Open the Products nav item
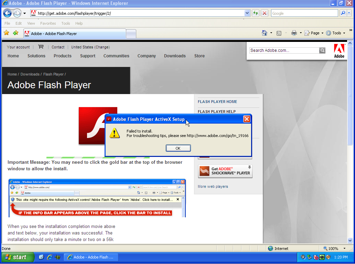 point(63,56)
